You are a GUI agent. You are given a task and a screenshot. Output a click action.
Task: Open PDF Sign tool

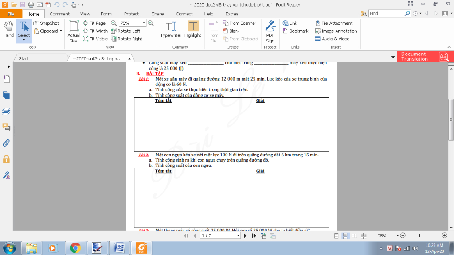[x=270, y=32]
